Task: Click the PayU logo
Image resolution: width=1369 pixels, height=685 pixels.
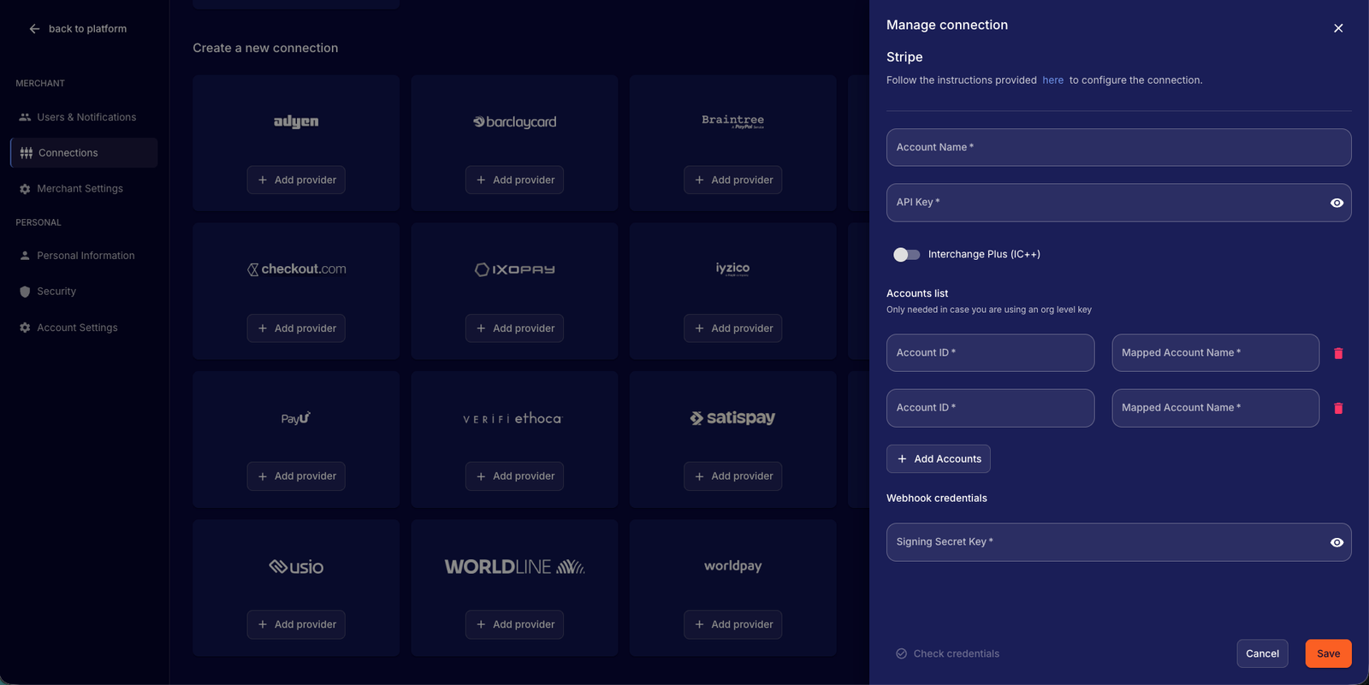Action: pos(296,418)
